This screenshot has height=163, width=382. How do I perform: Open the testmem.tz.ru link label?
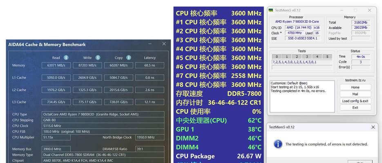click(355, 80)
